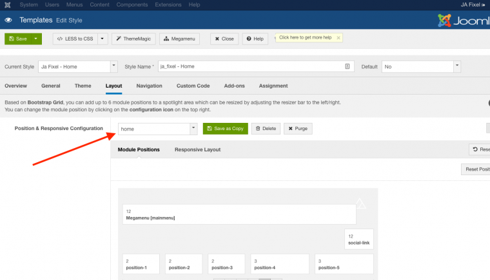Select the position-2 block
Screen dimensions: 490x280
coord(184,264)
